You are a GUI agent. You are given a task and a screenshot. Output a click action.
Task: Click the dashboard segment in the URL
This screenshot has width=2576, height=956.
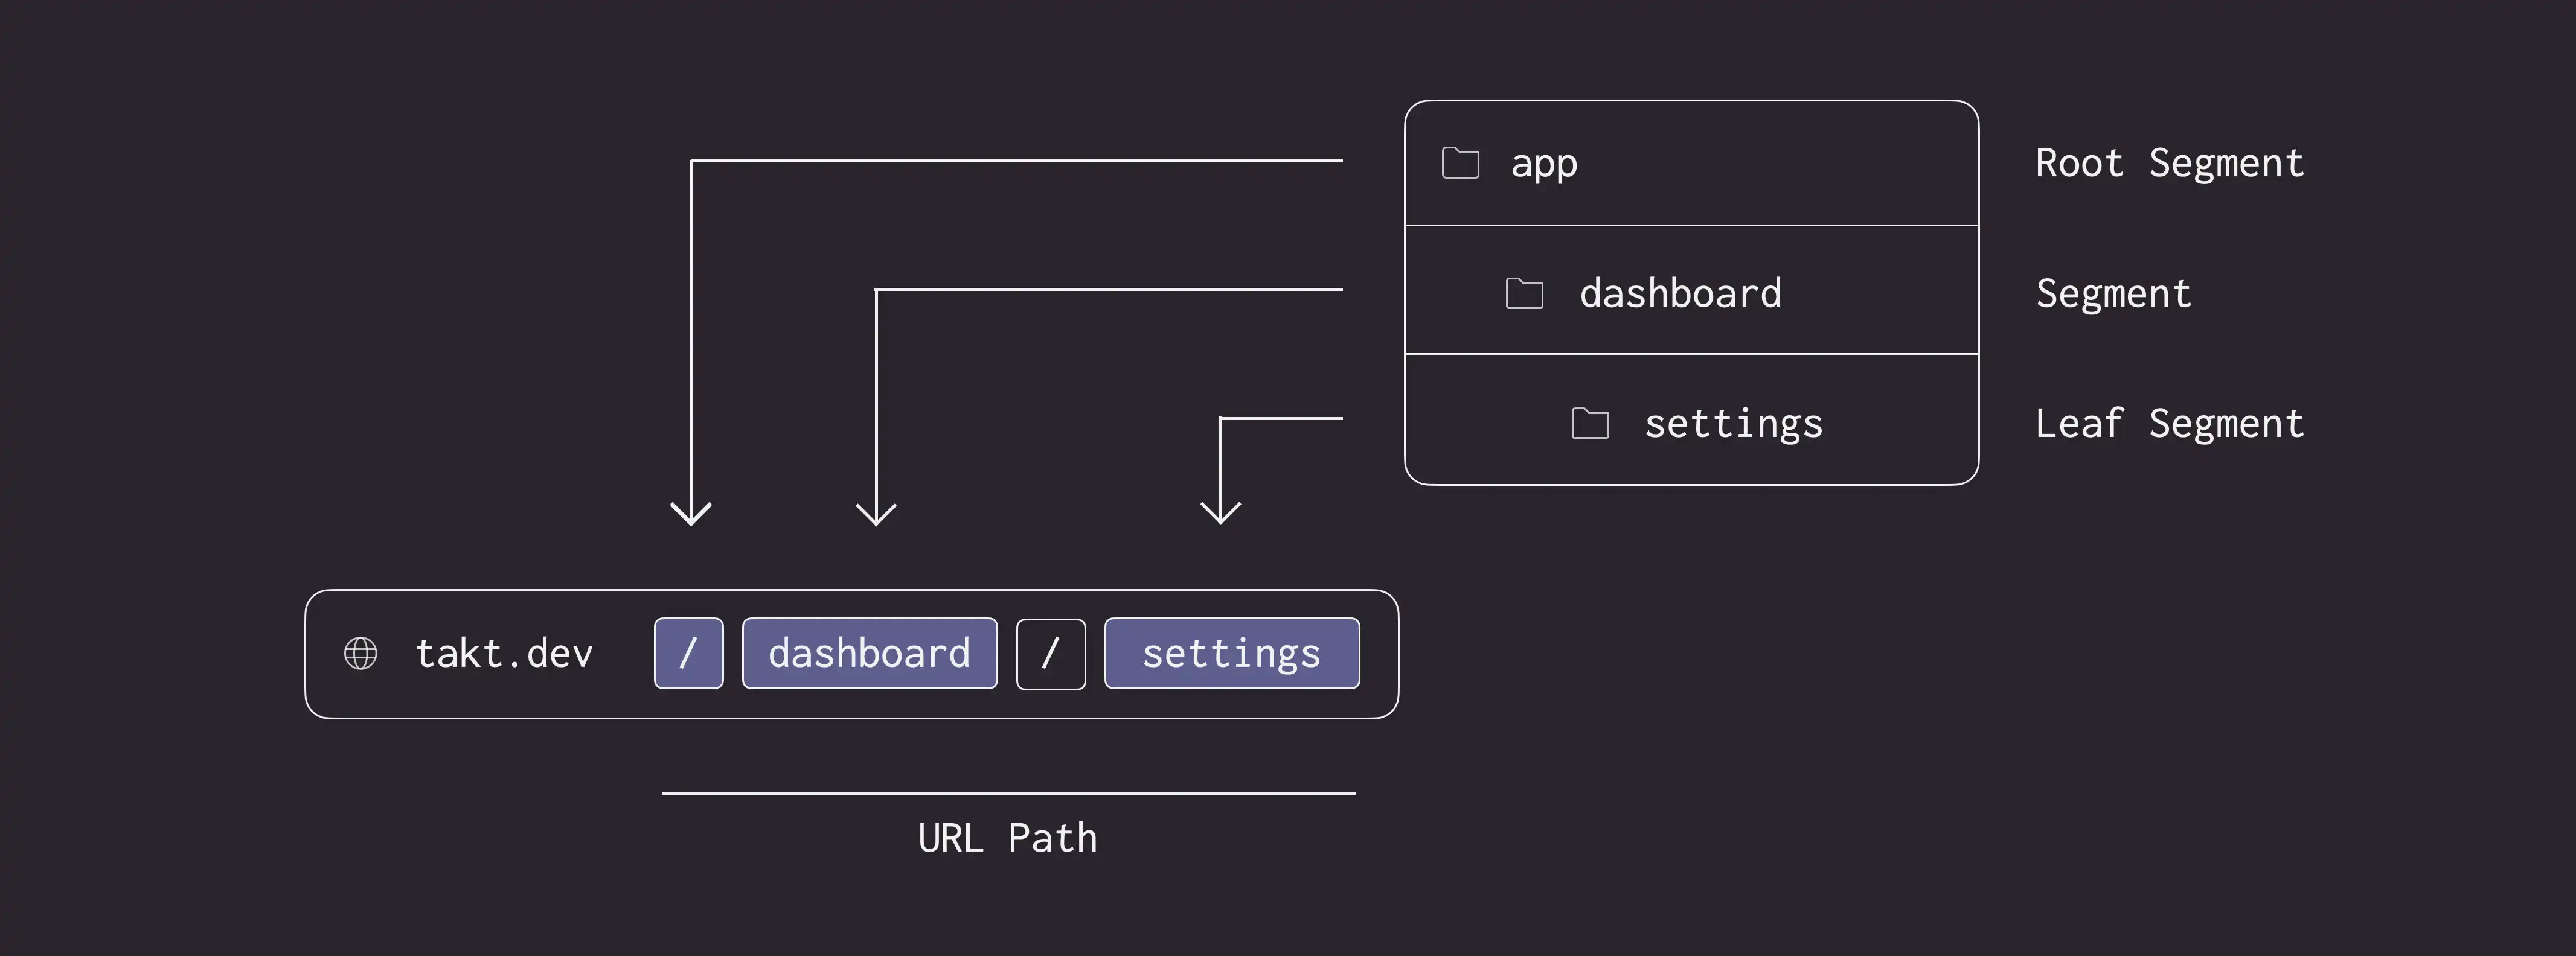pyautogui.click(x=870, y=653)
